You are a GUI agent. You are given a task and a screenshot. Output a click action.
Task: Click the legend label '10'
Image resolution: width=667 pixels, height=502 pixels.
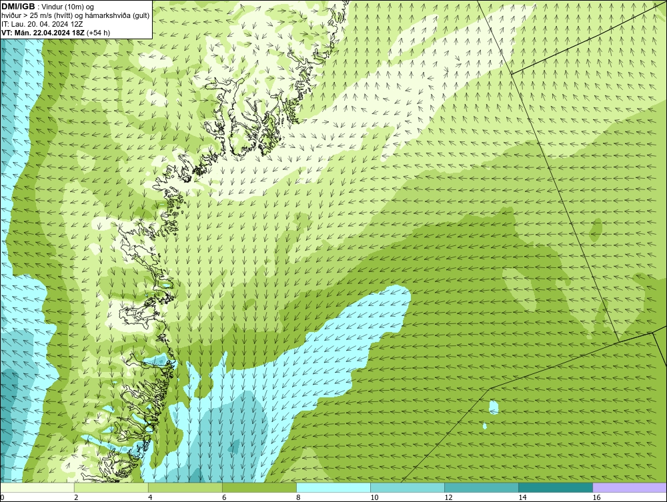[374, 498]
